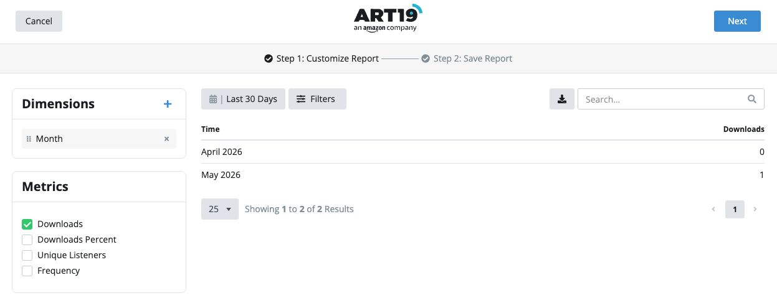Click the search magnifier icon
This screenshot has width=777, height=303.
pyautogui.click(x=752, y=99)
